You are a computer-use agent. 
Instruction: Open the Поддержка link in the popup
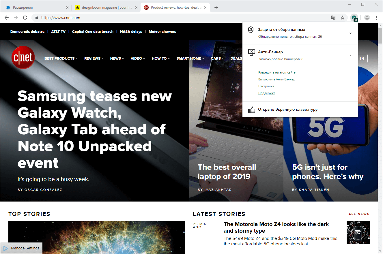point(267,93)
